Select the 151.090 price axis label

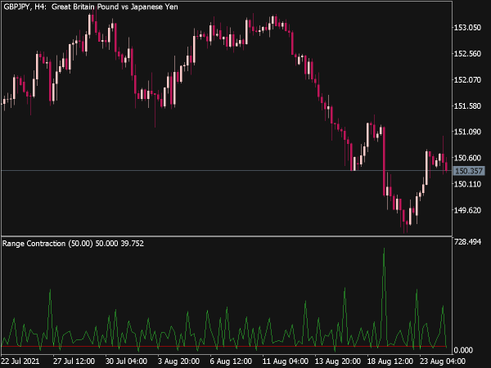[467, 132]
